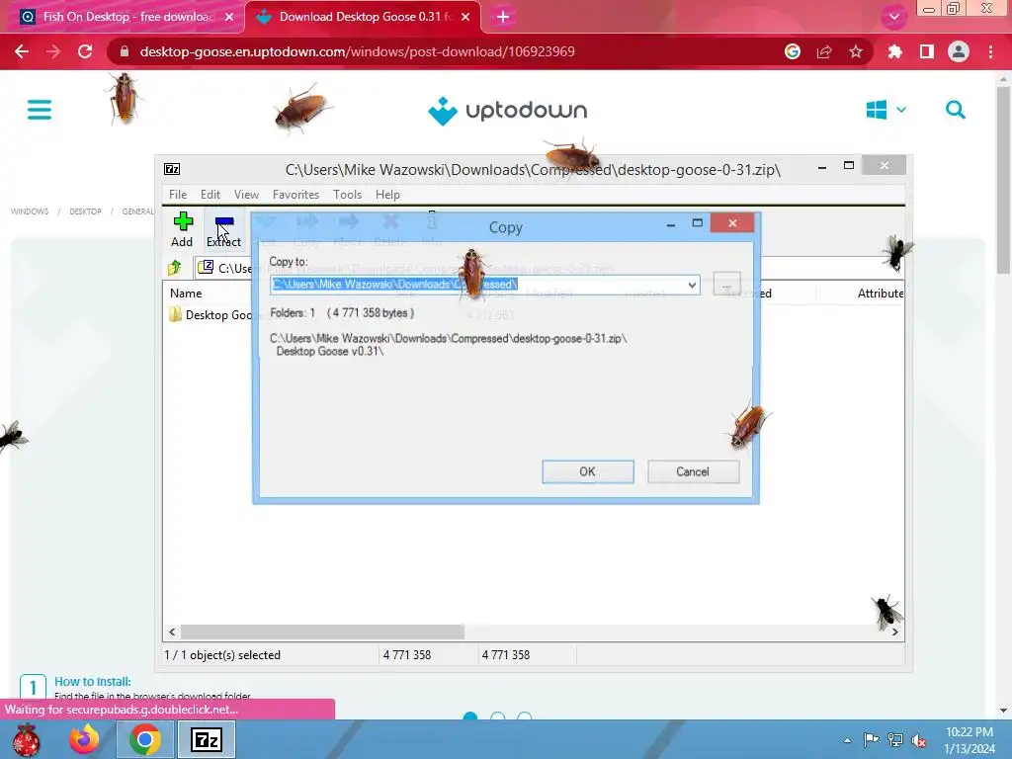Viewport: 1012px width, 759px height.
Task: Bookmark this page with the star icon
Action: coord(856,51)
